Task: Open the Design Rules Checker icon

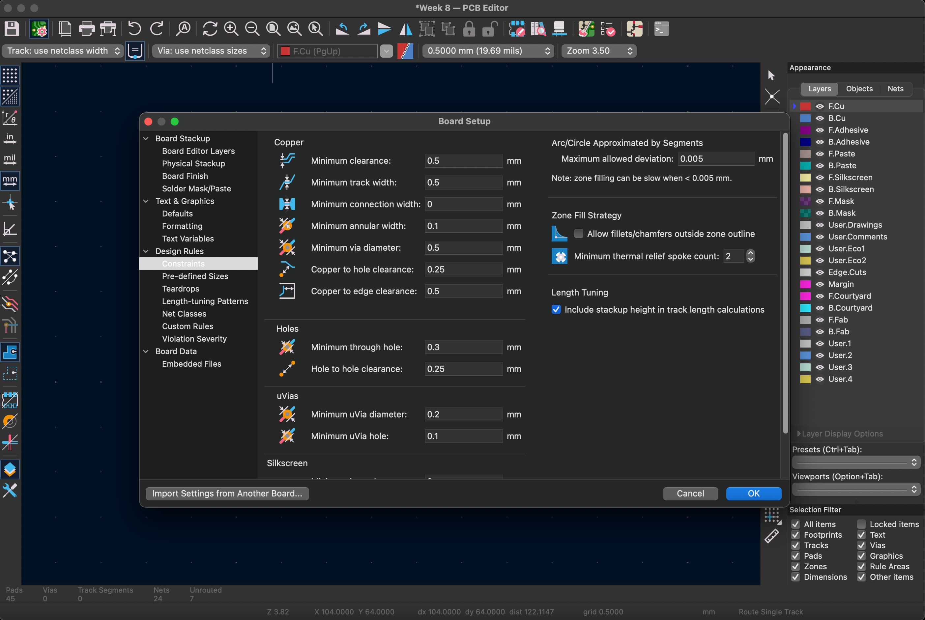Action: [608, 29]
